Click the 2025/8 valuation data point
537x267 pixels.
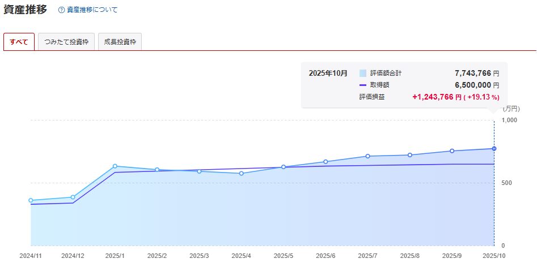click(410, 155)
